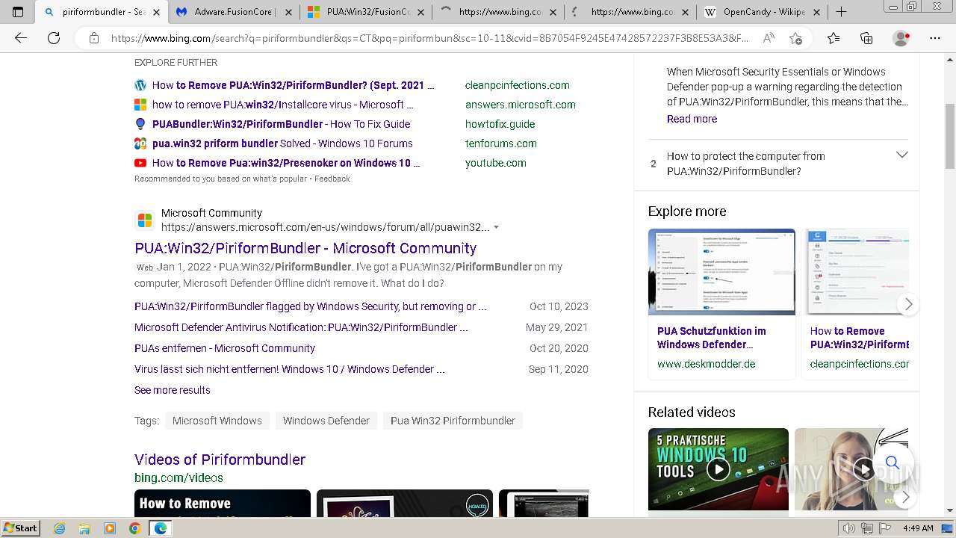The width and height of the screenshot is (956, 538).
Task: Launch Internet Explorer from taskbar
Action: 60,528
